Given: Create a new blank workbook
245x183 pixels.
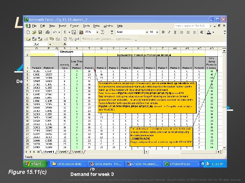Looking at the screenshot, I should 28,32.
